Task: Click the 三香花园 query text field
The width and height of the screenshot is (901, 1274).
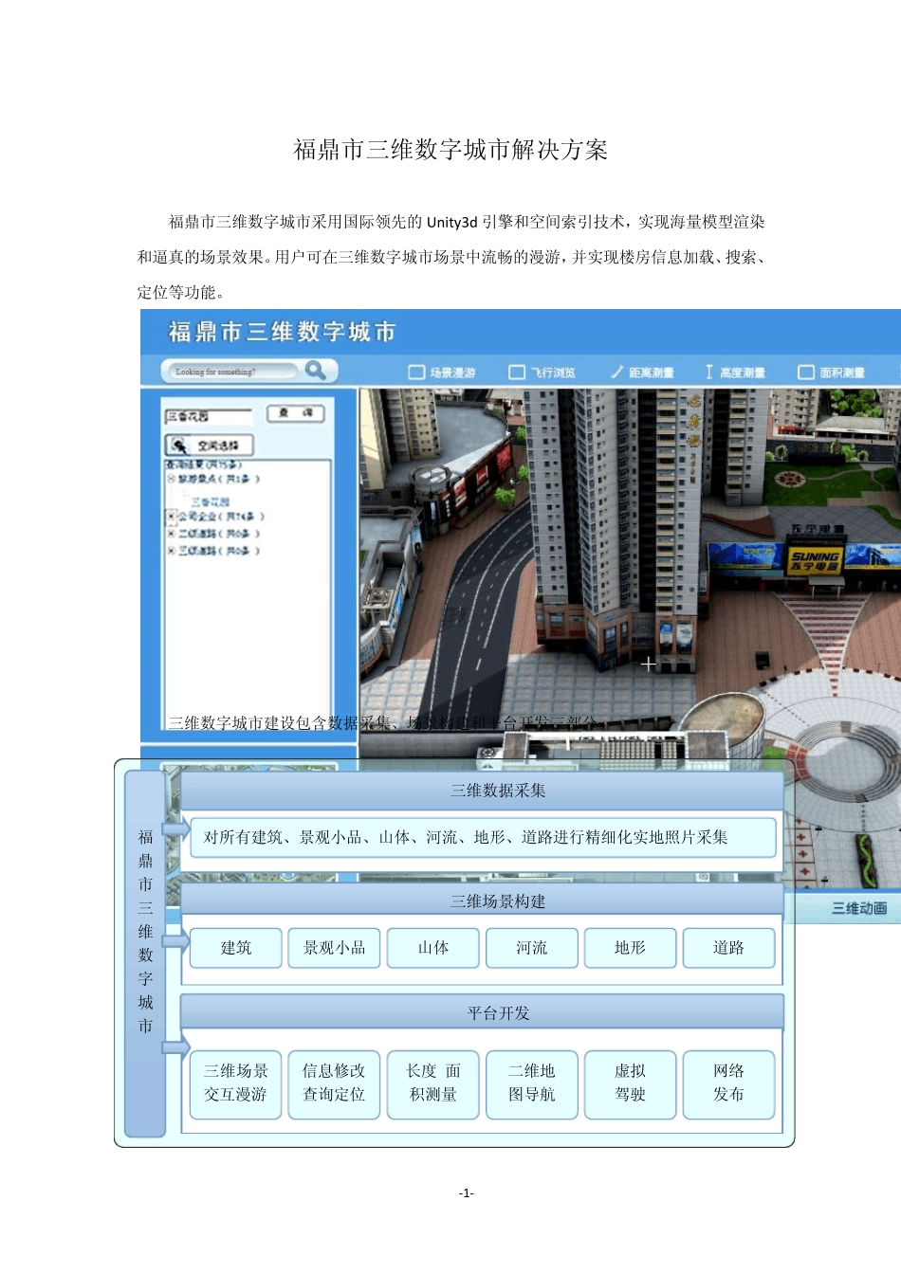Action: click(209, 416)
